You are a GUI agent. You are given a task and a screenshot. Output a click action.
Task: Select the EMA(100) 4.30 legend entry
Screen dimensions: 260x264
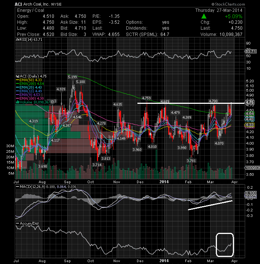click(30, 99)
